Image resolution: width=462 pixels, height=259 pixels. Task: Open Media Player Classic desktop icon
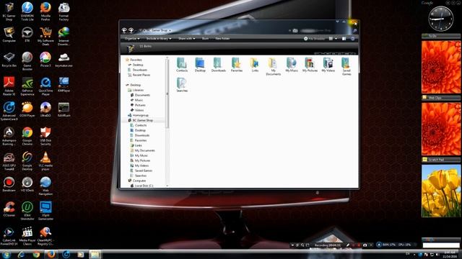27,236
